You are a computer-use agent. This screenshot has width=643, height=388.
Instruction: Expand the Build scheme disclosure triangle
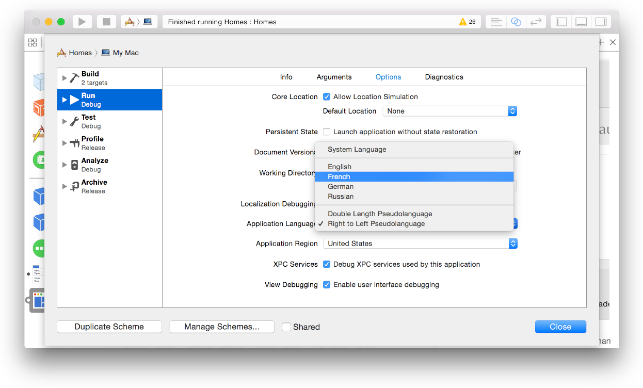[x=65, y=78]
